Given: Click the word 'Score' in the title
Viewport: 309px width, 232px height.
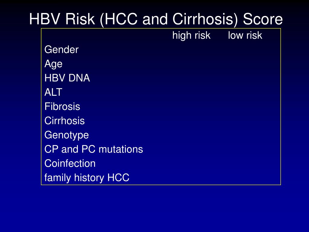Looking at the screenshot, I should click(x=263, y=19).
